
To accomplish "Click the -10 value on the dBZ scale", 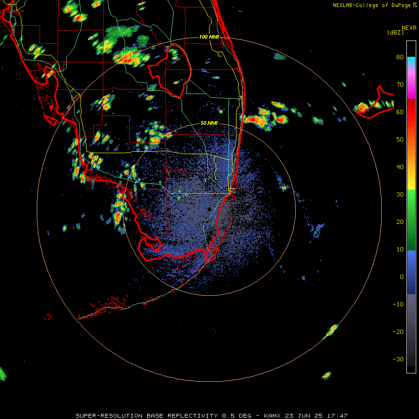I will 398,304.
